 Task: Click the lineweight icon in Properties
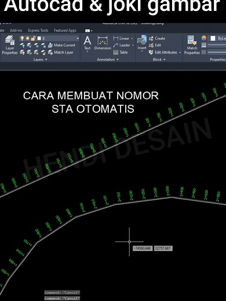click(x=204, y=45)
